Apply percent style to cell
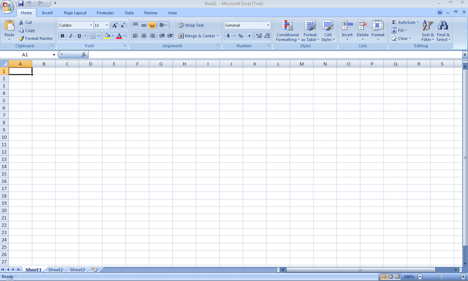Screen dimensions: 468x281 tap(240, 36)
